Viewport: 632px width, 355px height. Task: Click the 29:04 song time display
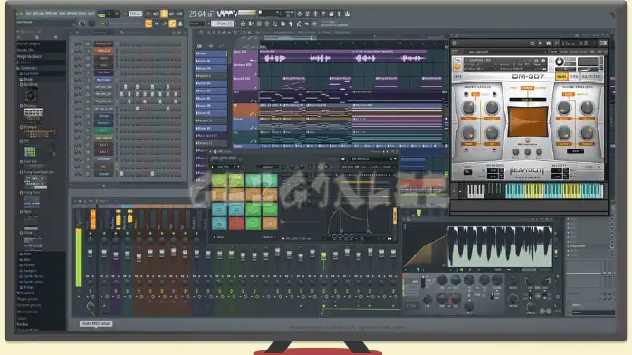click(x=200, y=14)
